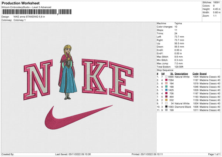The width and height of the screenshot is (222, 157).
Task: Click 'Madeira Classic 40' in the 1583 row
Action: point(210,107)
